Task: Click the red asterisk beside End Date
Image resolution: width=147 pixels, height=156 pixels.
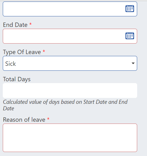Action: coord(30,24)
